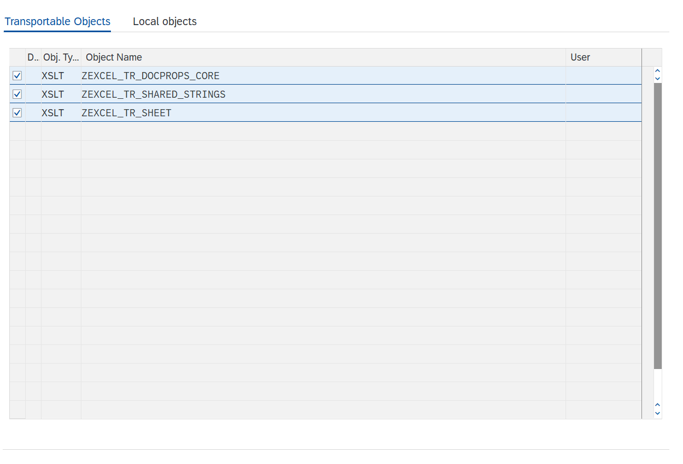Click the Obj. Ty column header
683x464 pixels.
coord(61,57)
